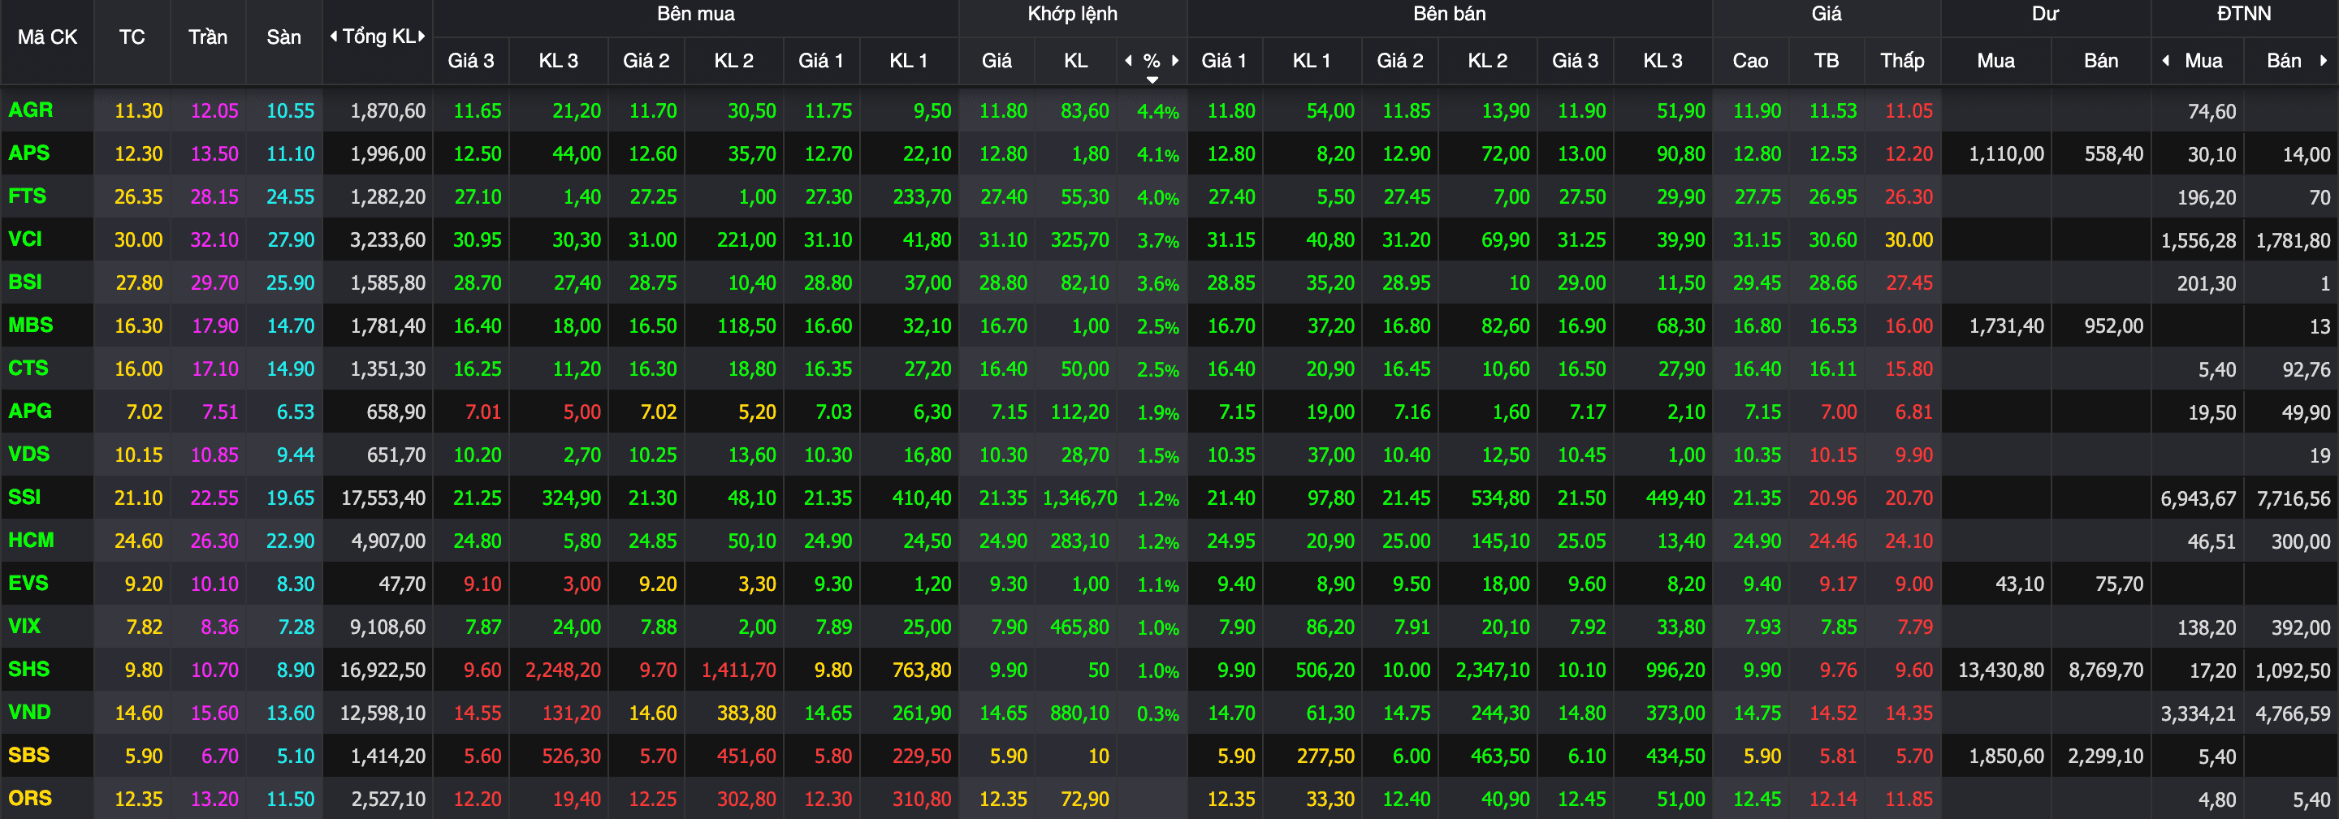
Task: Click AGR matched price 11.80 in Khớp lệnh
Action: pos(1003,110)
